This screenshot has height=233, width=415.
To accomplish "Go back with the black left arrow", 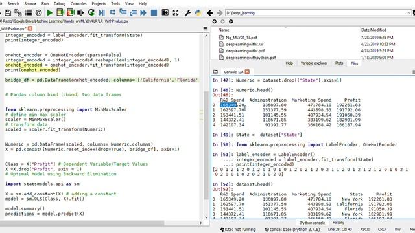I will 210,13.
